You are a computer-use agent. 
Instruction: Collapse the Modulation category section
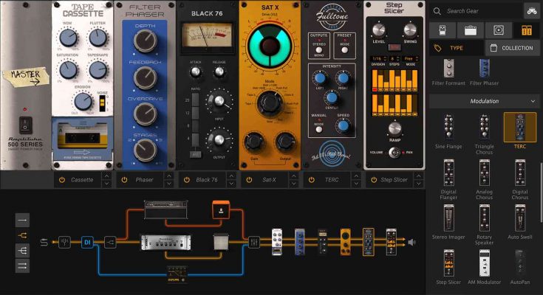pyautogui.click(x=532, y=101)
